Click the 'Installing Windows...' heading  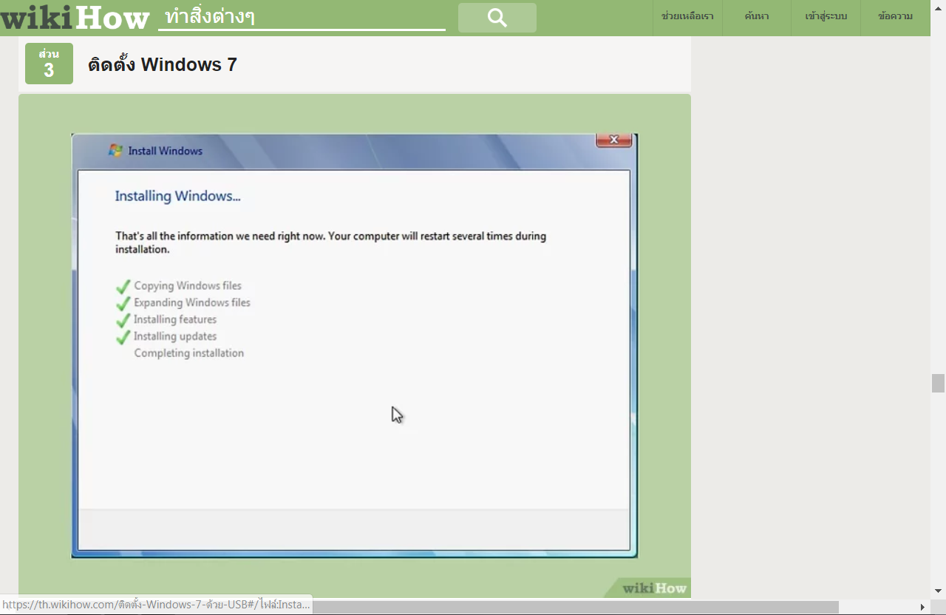(x=178, y=196)
